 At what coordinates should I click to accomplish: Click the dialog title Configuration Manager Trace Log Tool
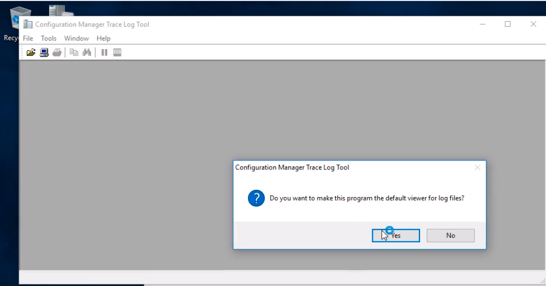pos(292,167)
